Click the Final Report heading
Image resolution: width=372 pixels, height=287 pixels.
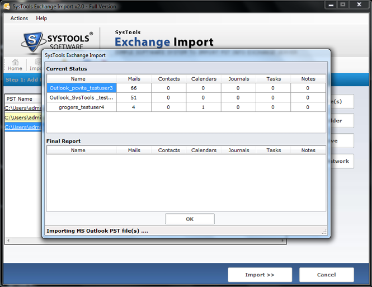(63, 141)
